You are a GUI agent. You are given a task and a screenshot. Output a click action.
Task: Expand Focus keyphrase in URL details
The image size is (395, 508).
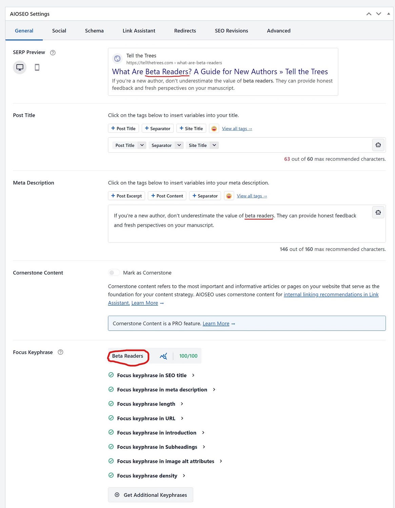pyautogui.click(x=182, y=418)
